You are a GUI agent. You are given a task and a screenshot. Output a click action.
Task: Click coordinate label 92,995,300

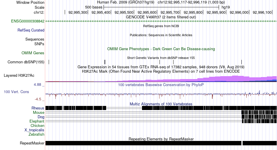pyautogui.click(x=78, y=12)
